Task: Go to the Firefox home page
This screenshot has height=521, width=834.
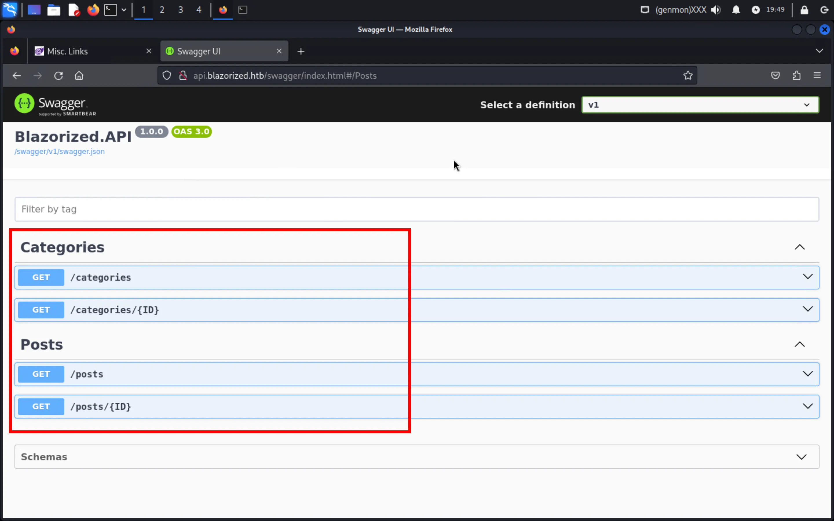Action: click(x=79, y=76)
